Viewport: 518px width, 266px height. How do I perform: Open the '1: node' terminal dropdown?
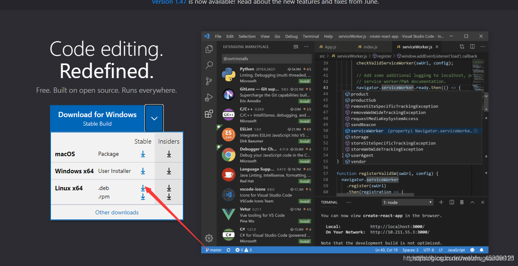click(408, 202)
